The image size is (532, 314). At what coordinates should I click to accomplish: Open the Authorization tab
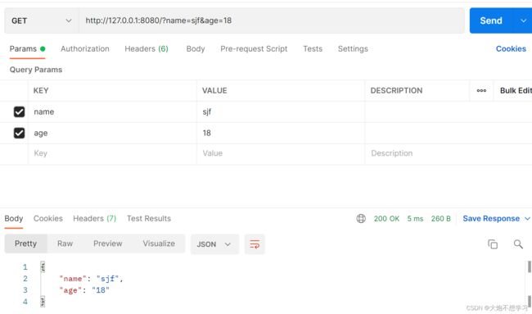[x=85, y=49]
